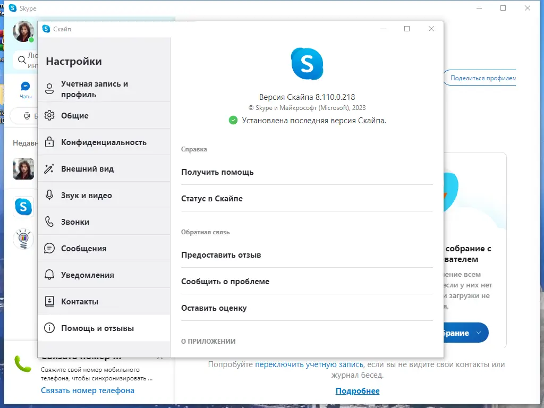This screenshot has height=408, width=544.
Task: Open the Уведомления settings section
Action: pyautogui.click(x=104, y=275)
